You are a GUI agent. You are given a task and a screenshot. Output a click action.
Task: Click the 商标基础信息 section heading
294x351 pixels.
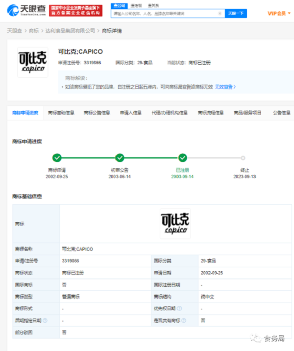tap(27, 196)
